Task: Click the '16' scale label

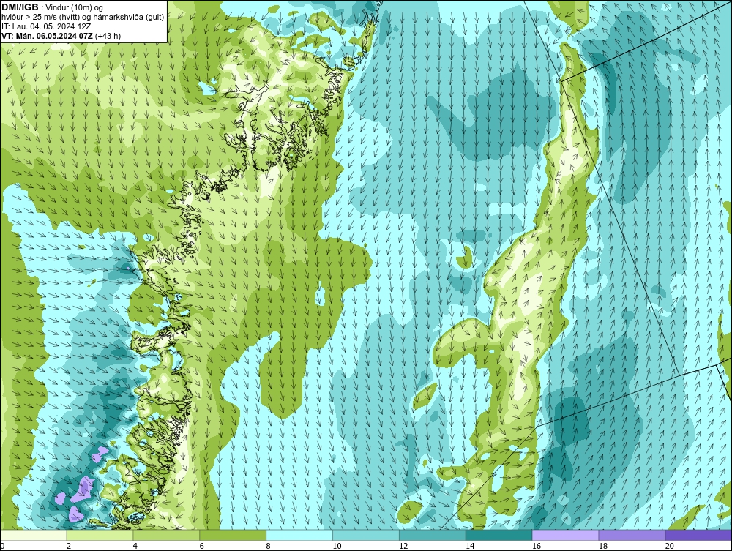Action: click(537, 546)
